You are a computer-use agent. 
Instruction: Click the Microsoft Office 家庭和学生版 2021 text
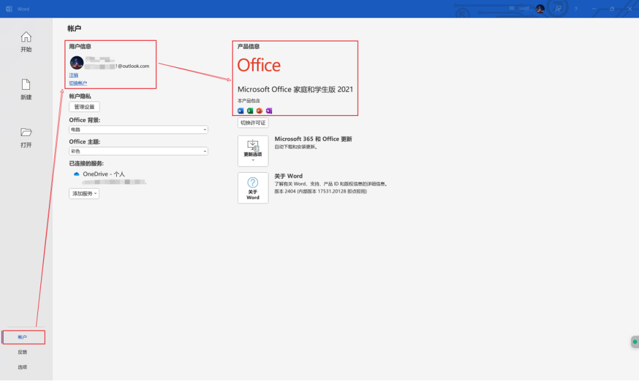(295, 89)
